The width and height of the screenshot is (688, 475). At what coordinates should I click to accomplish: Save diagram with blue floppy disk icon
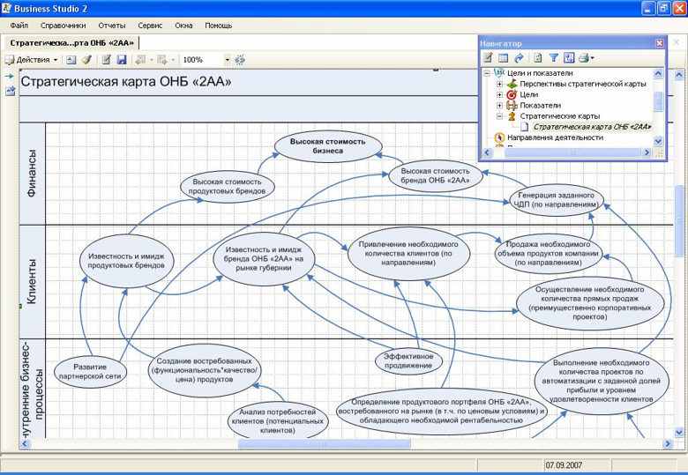(122, 60)
